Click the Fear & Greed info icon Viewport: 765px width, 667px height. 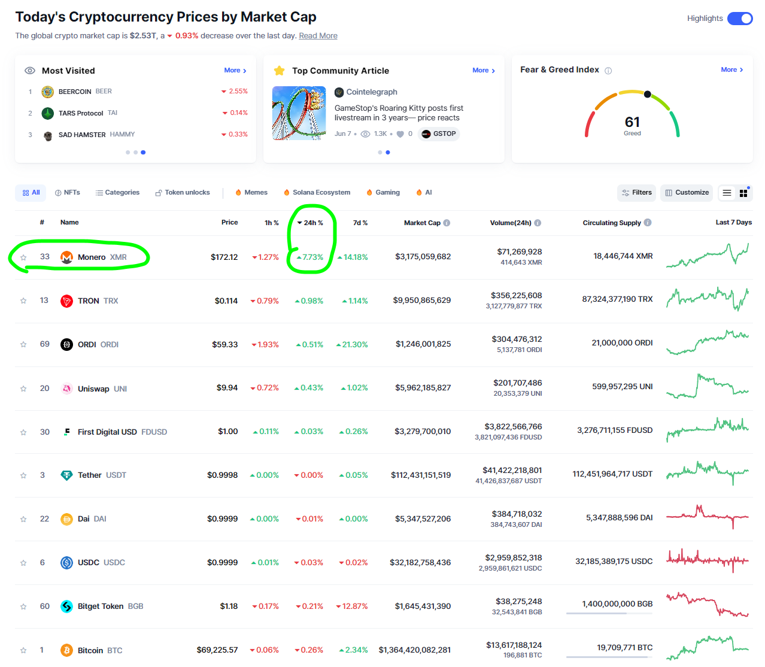[x=608, y=71]
